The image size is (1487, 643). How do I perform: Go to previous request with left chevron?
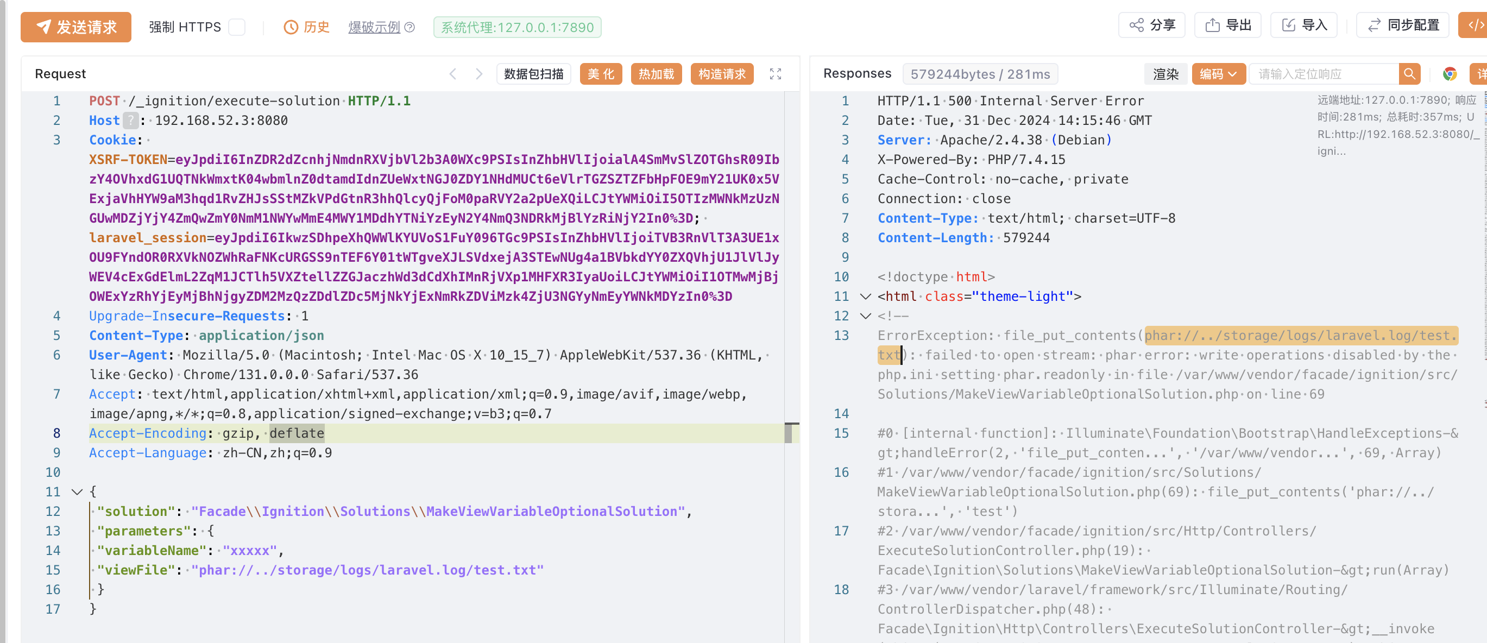click(x=453, y=74)
